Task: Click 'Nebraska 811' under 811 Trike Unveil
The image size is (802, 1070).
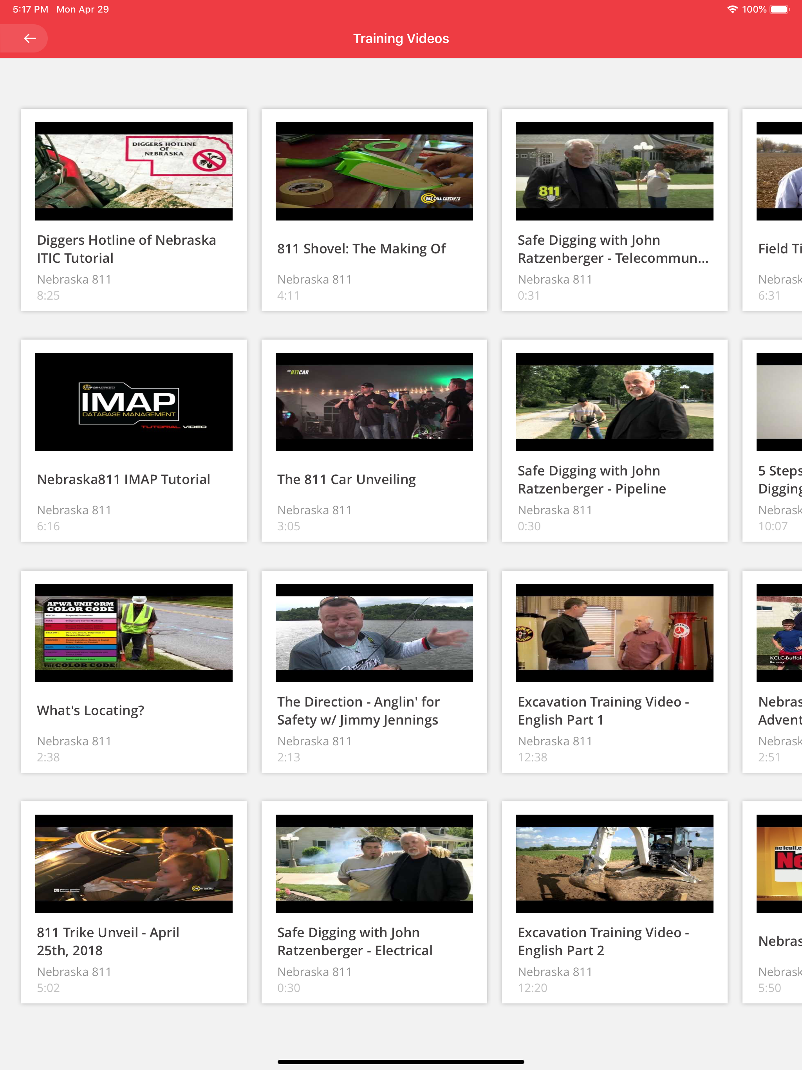Action: [x=74, y=972]
